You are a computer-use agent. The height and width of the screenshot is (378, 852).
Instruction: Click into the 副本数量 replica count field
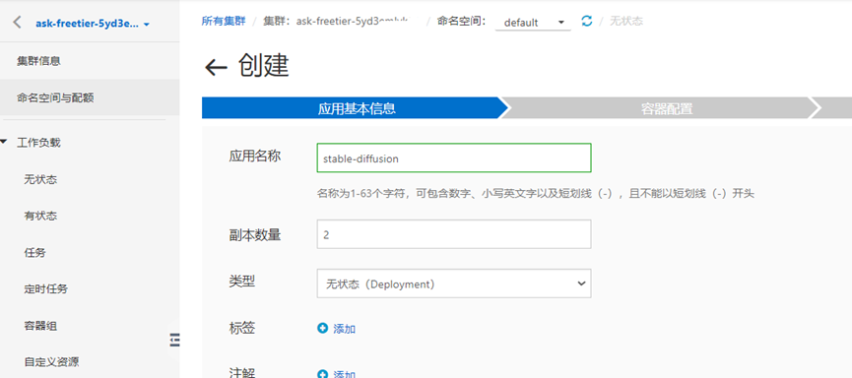(x=454, y=234)
